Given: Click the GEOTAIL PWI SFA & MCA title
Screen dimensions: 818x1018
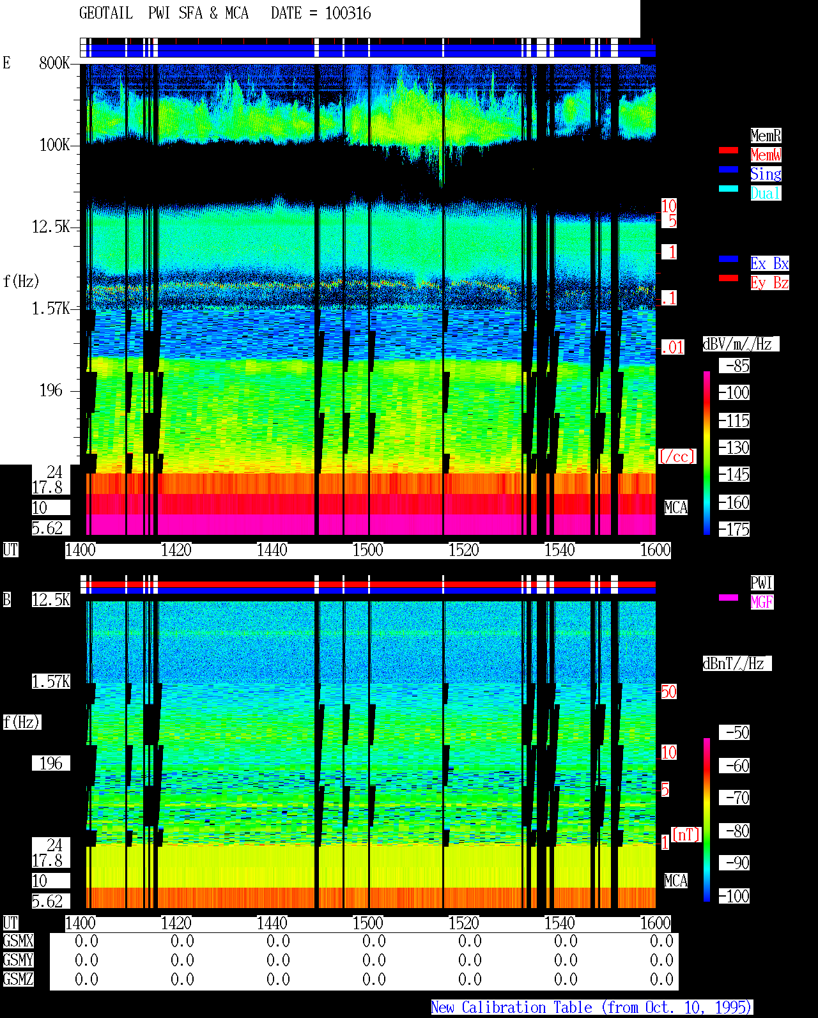Looking at the screenshot, I should point(164,13).
